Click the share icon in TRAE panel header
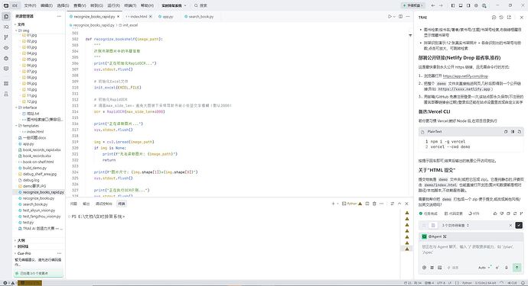The width and height of the screenshot is (528, 286). point(509,17)
